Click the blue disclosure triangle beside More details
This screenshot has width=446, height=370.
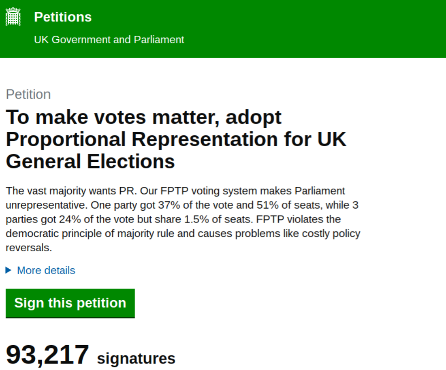click(8, 270)
